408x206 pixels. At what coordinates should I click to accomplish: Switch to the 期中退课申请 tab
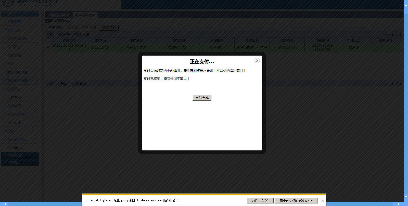pos(59,15)
